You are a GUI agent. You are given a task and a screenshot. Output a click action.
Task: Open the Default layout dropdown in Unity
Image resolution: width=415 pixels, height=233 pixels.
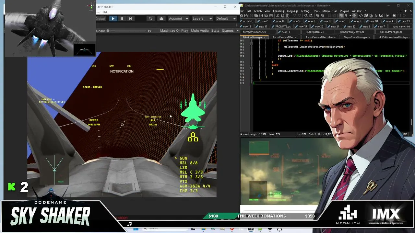(x=226, y=19)
